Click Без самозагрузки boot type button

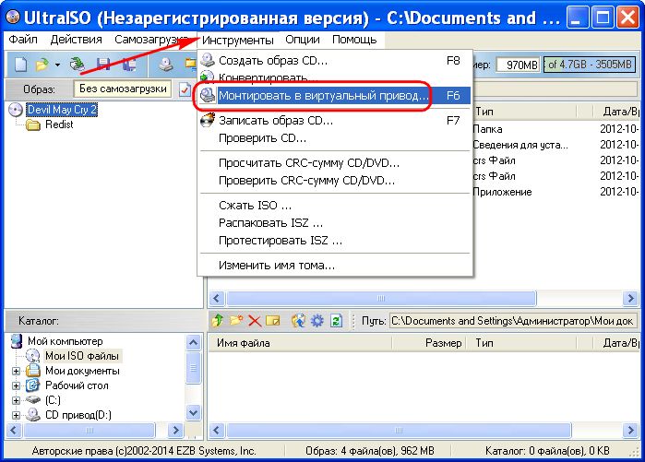pyautogui.click(x=123, y=89)
